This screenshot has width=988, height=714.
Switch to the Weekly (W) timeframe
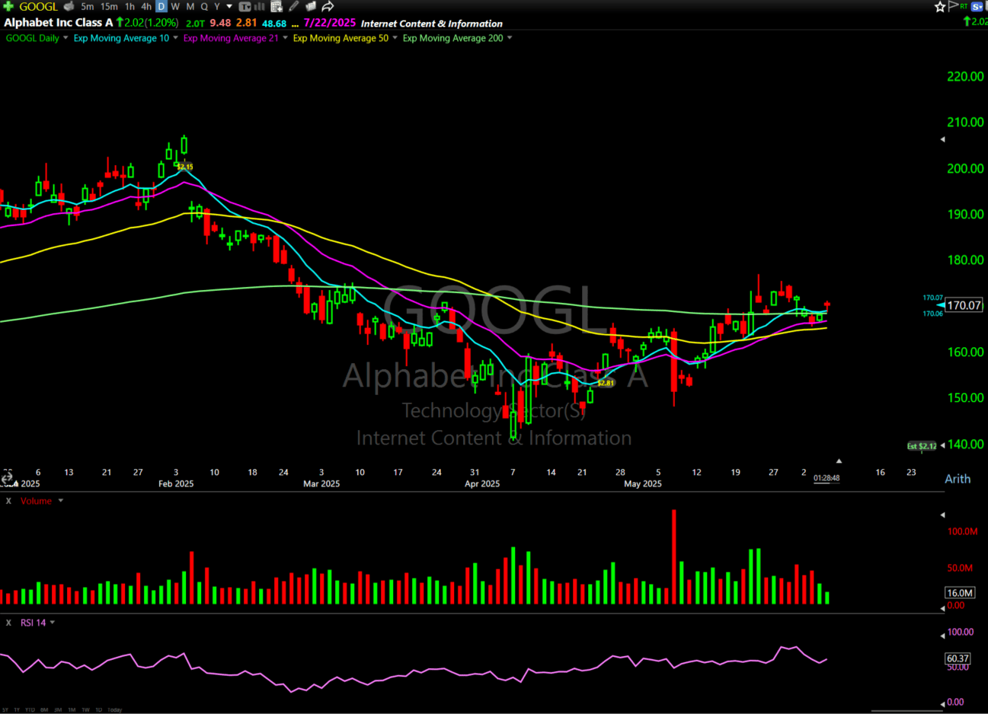(175, 7)
